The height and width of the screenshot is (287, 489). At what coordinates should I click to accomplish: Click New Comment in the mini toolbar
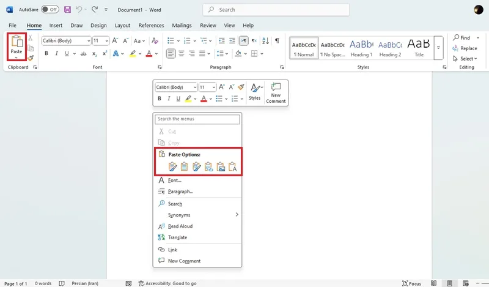tap(276, 93)
